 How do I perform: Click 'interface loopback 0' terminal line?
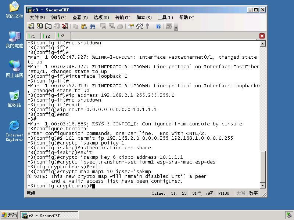[77, 76]
